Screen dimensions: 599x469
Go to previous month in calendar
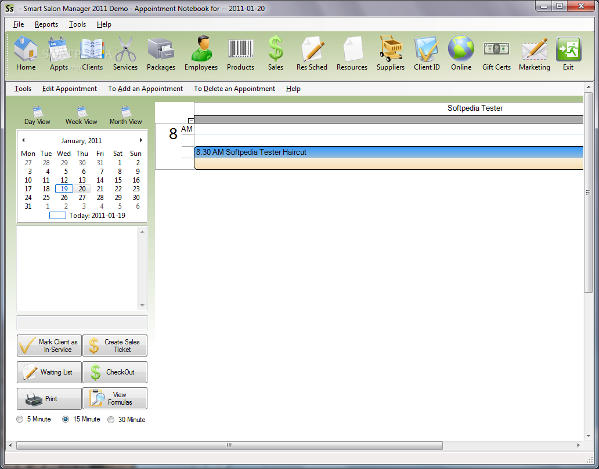coord(23,140)
